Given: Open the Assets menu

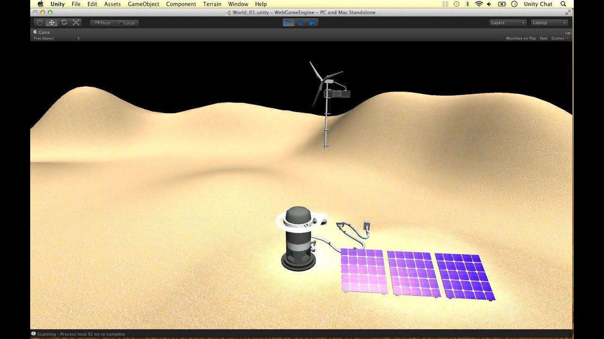Looking at the screenshot, I should click(112, 4).
